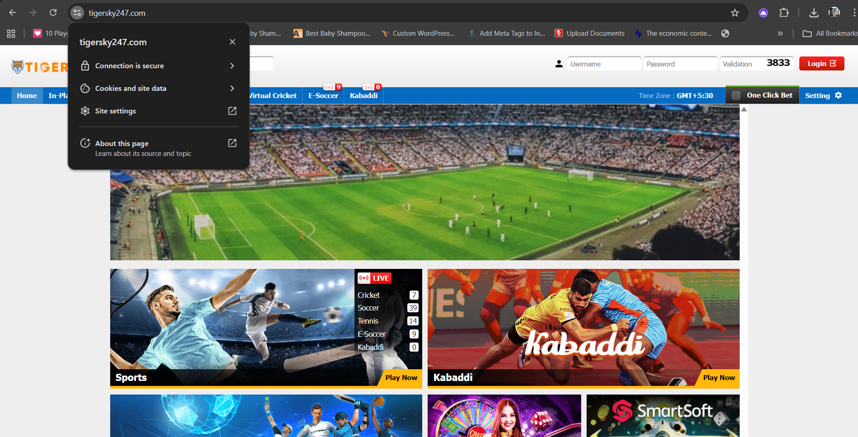Open the browser downloads icon
Image resolution: width=858 pixels, height=437 pixels.
814,13
